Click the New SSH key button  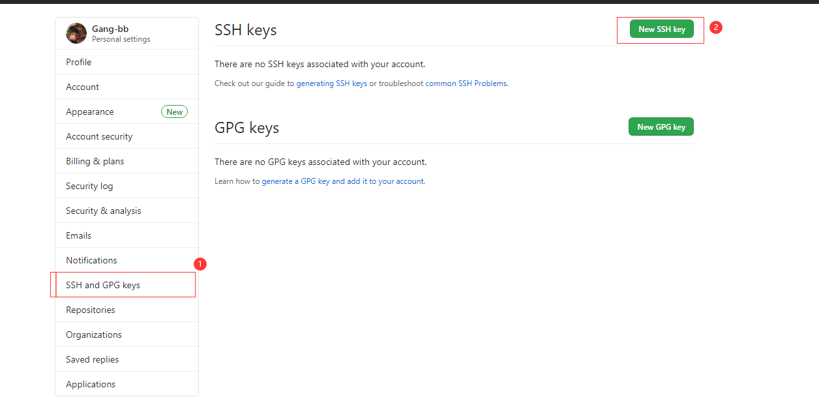661,29
